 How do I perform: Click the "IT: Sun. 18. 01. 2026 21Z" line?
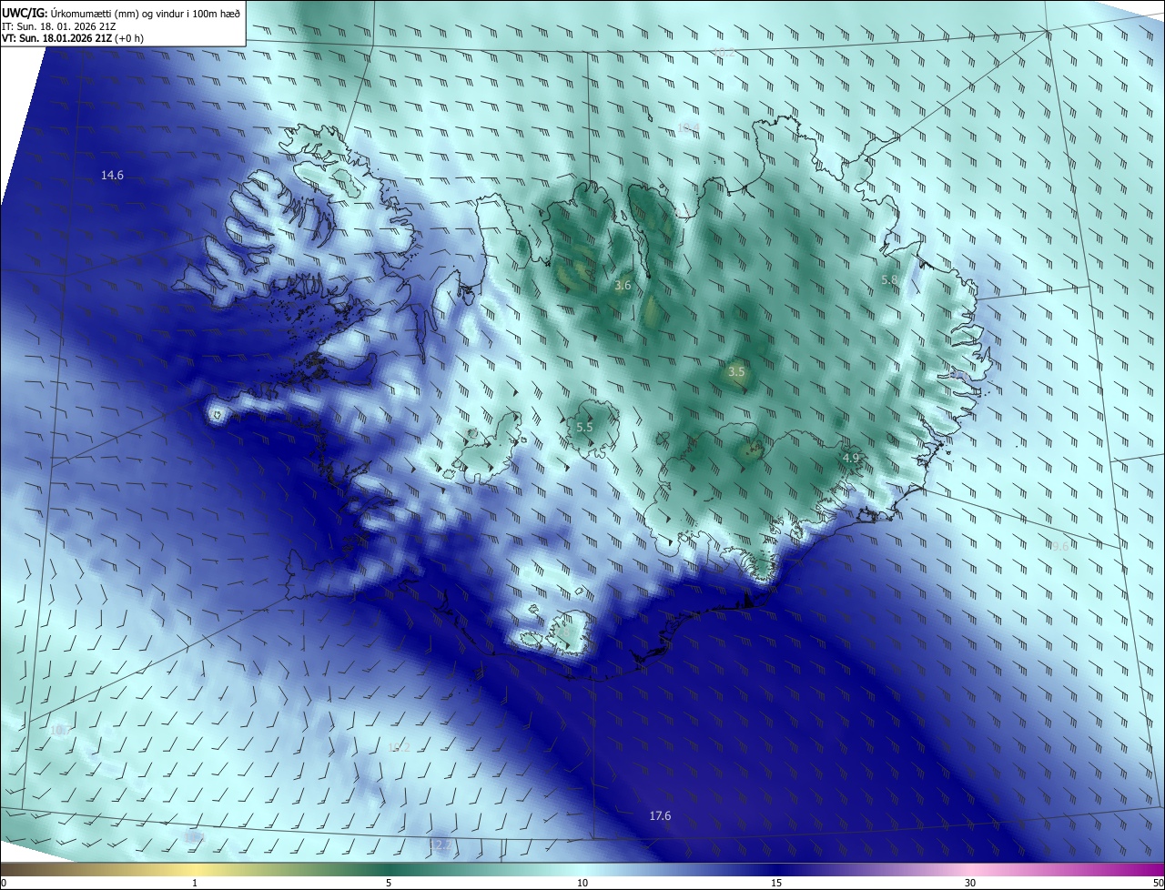(x=59, y=25)
